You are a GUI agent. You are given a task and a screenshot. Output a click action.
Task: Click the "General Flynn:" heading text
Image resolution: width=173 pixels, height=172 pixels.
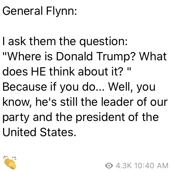tap(40, 11)
